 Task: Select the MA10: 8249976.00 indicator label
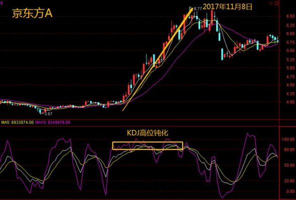pos(53,122)
